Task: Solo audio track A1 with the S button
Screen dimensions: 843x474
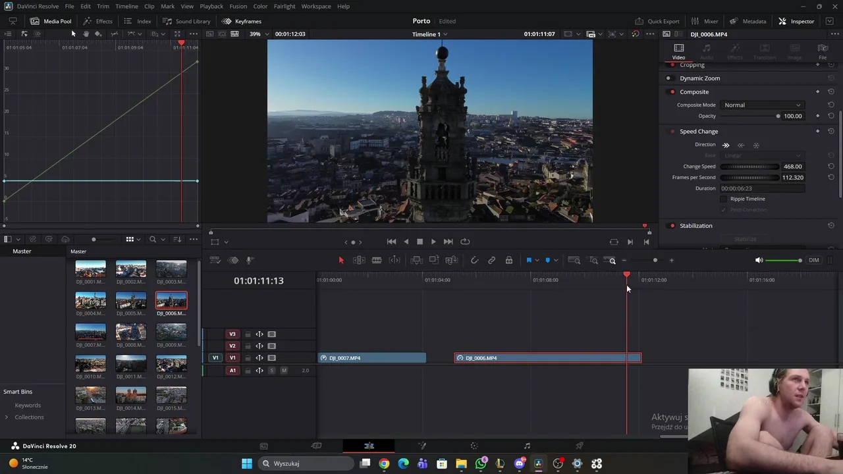Action: pos(272,371)
